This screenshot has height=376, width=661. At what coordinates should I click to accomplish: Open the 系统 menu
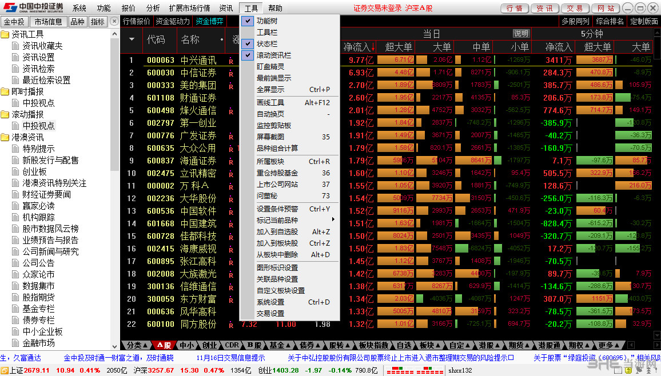(79, 8)
